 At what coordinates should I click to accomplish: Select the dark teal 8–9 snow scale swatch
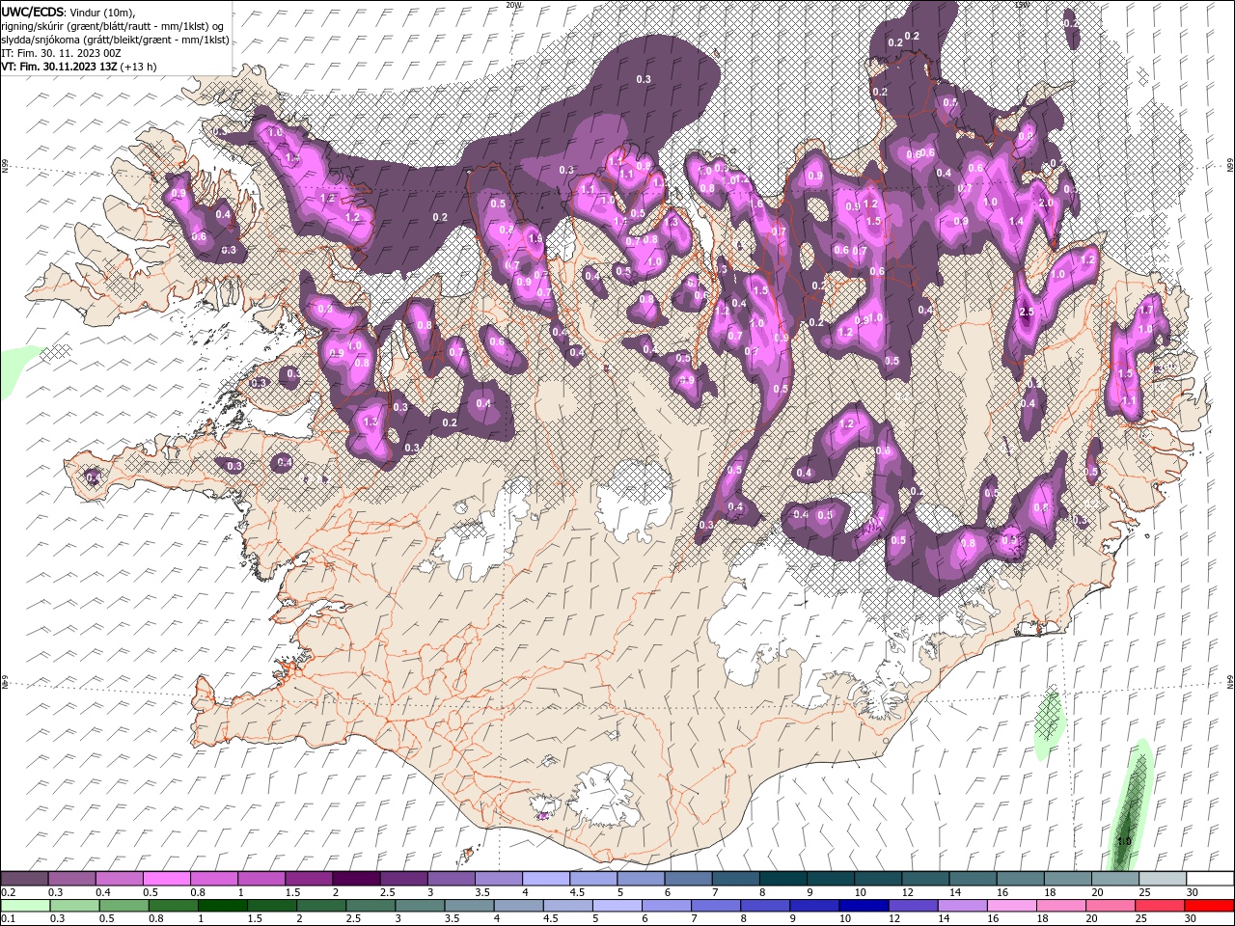(782, 879)
